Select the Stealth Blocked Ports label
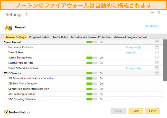Screen dimensions: 167x118 20,57
